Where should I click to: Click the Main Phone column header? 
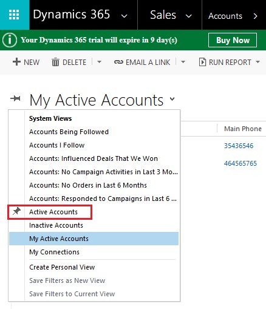tap(243, 129)
